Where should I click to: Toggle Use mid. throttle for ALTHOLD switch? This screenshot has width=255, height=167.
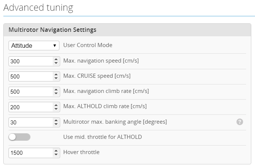19,137
